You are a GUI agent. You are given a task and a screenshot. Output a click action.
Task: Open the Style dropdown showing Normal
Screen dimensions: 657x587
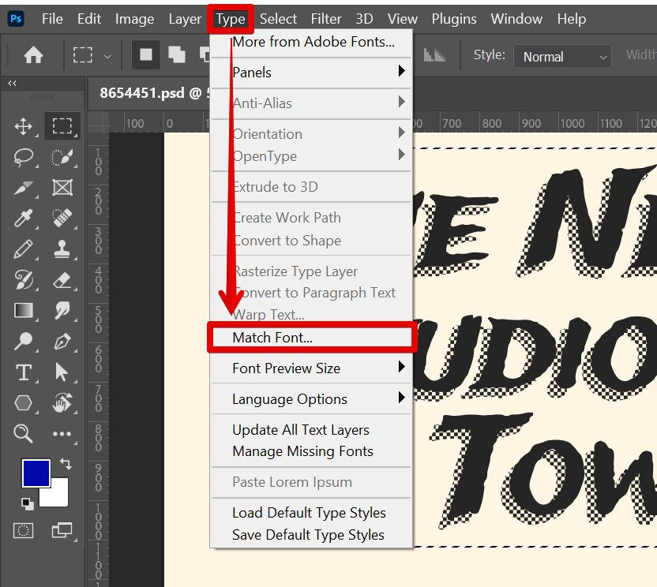point(561,56)
